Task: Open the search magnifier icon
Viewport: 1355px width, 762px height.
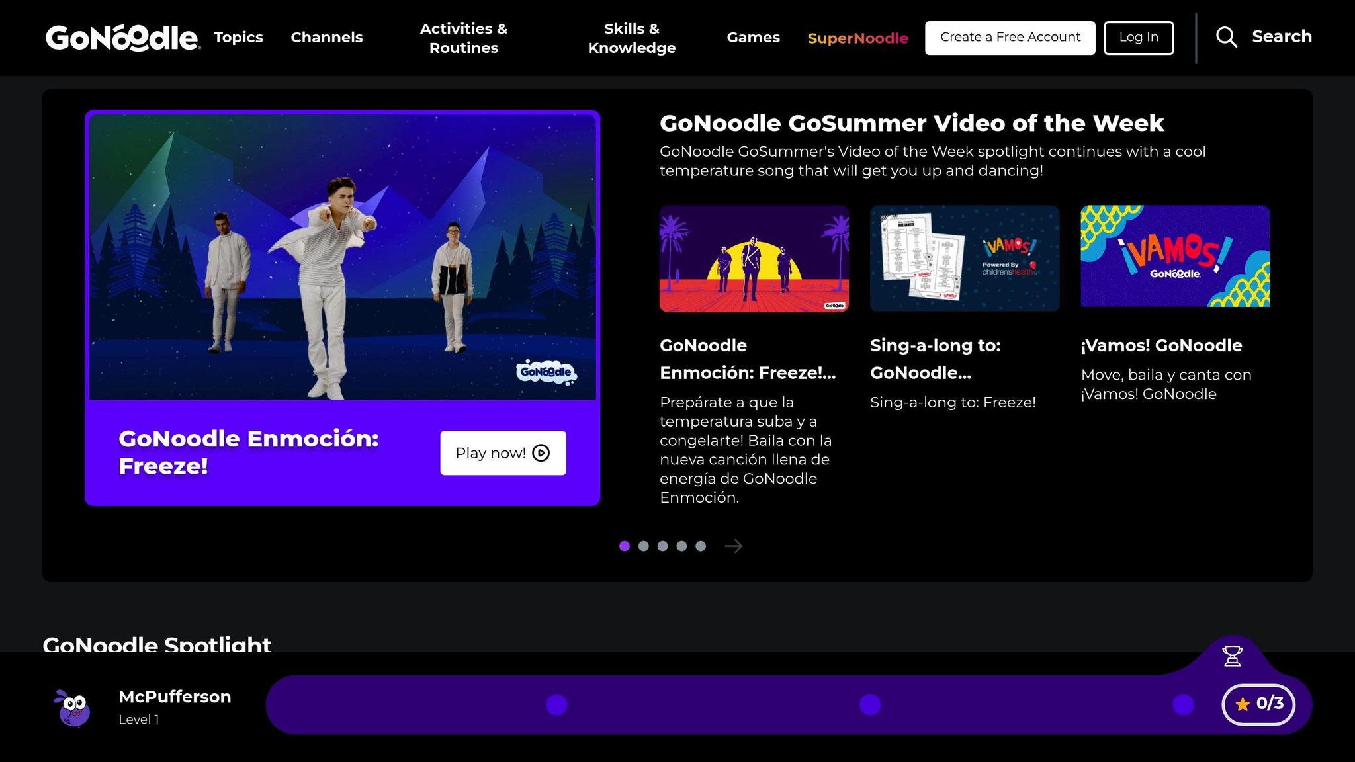Action: 1226,37
